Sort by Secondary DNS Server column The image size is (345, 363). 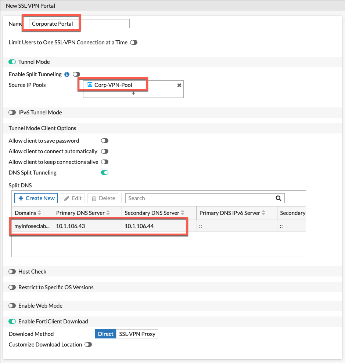point(183,213)
